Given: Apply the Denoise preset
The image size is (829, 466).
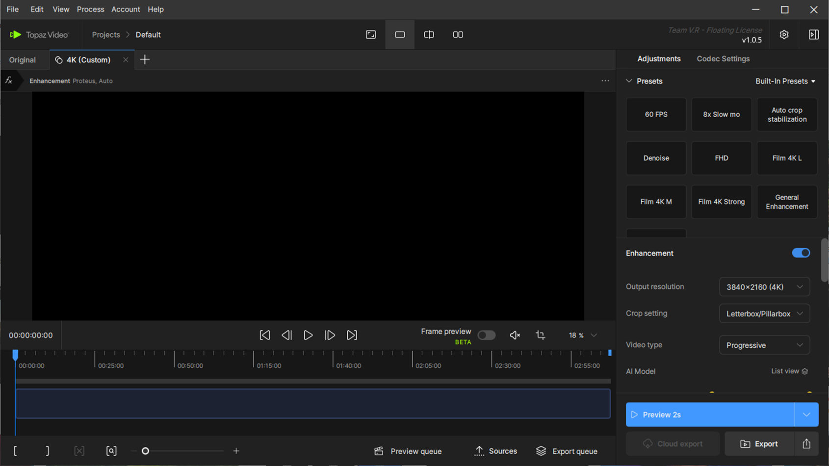Looking at the screenshot, I should (656, 158).
